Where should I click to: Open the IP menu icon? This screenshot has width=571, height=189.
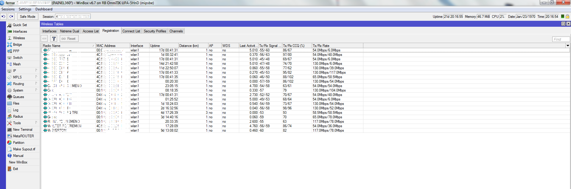pyautogui.click(x=10, y=71)
